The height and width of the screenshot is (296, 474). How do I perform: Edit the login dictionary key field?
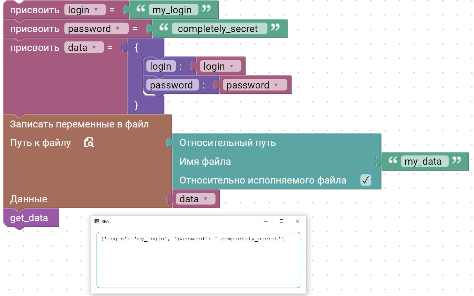(160, 66)
